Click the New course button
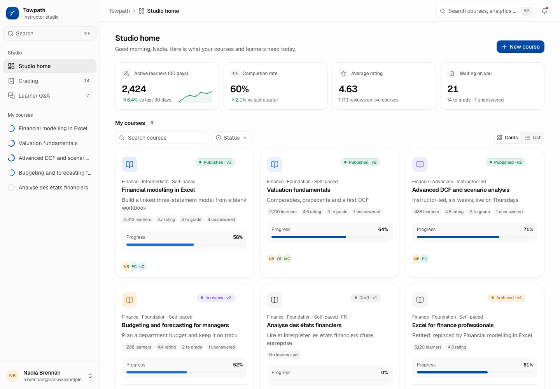Image resolution: width=560 pixels, height=389 pixels. pos(520,47)
